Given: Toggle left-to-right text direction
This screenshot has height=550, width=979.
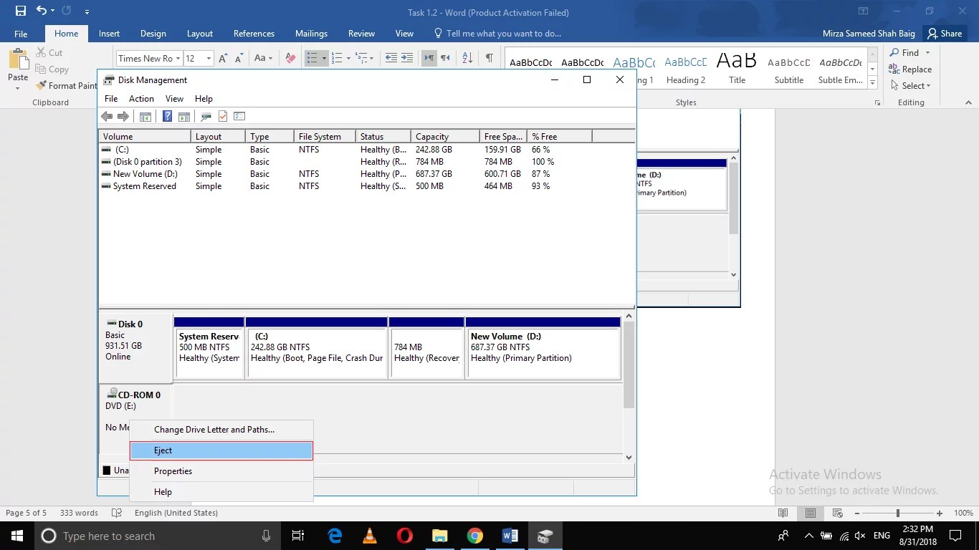Looking at the screenshot, I should coord(429,58).
